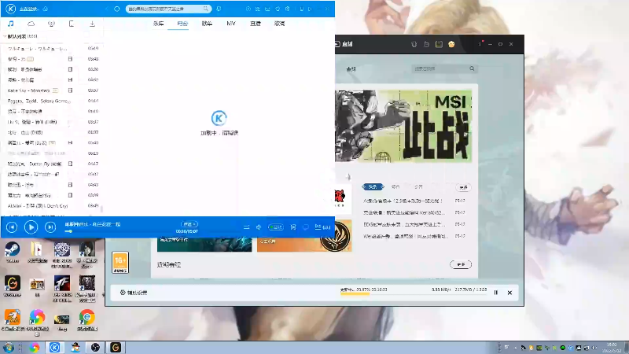The image size is (629, 354).
Task: Select the song ending with Don't Cry
Action: tap(52, 206)
